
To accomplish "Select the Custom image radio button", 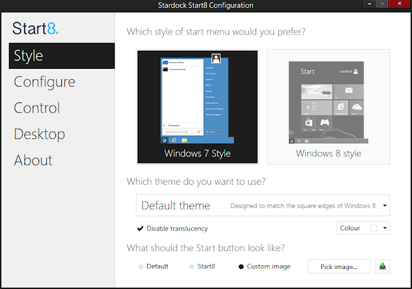I will 241,266.
